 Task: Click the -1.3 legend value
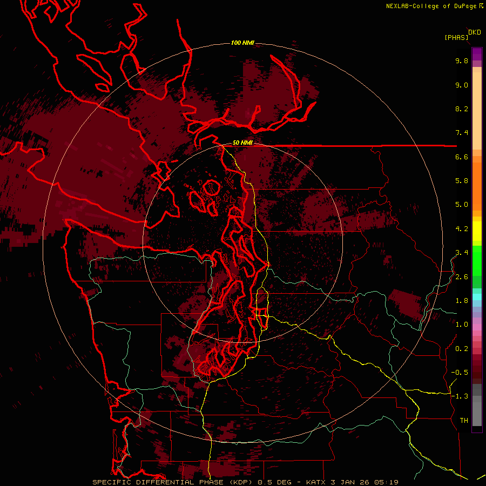pyautogui.click(x=460, y=396)
